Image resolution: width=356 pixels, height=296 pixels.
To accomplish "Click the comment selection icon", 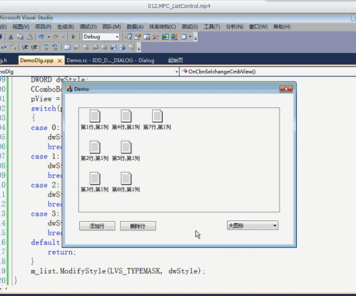I will (46, 47).
